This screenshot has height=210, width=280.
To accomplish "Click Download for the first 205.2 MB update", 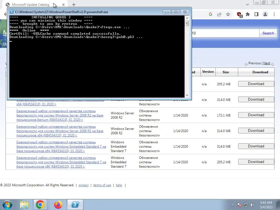I will 256,84.
